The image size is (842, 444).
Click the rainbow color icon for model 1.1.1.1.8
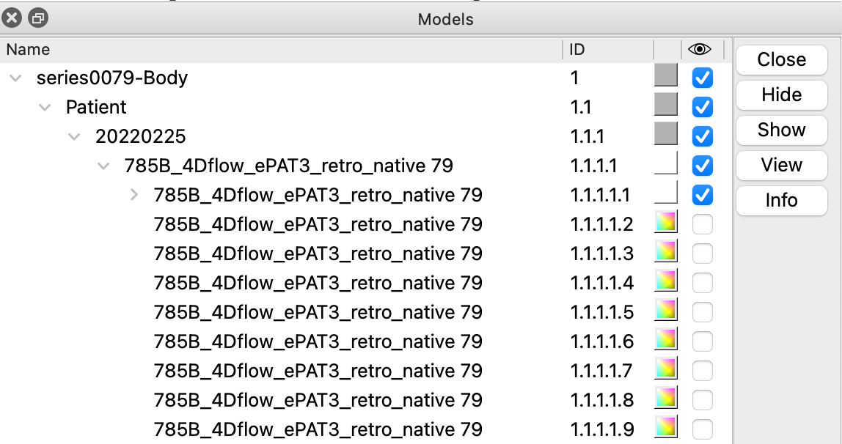pos(665,399)
